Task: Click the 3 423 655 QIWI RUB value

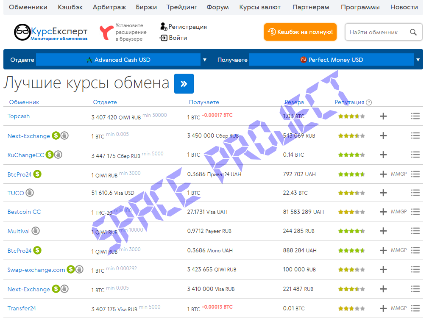Action: click(212, 270)
